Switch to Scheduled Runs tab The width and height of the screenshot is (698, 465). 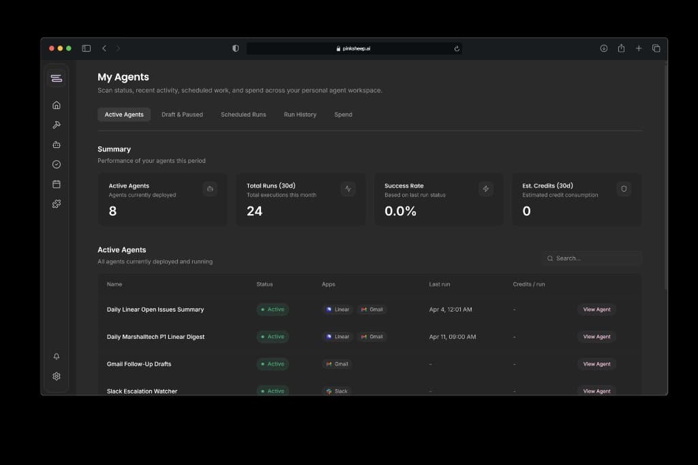(x=243, y=115)
